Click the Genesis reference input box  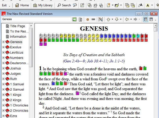point(37,19)
